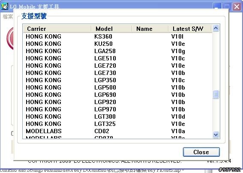
Task: Click the LG Mobile app icon in the title bar
Action: [4, 6]
